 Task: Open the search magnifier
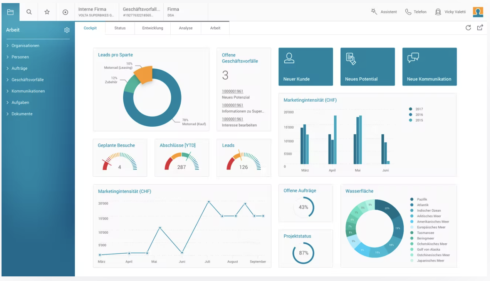point(28,12)
